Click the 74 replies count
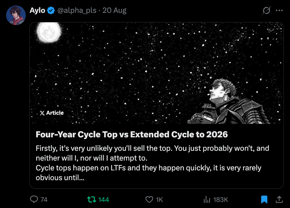 (44, 200)
